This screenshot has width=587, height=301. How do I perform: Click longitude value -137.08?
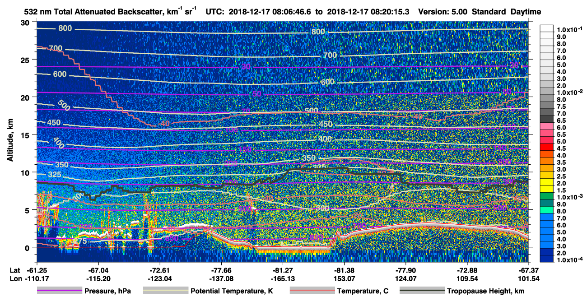click(x=221, y=278)
